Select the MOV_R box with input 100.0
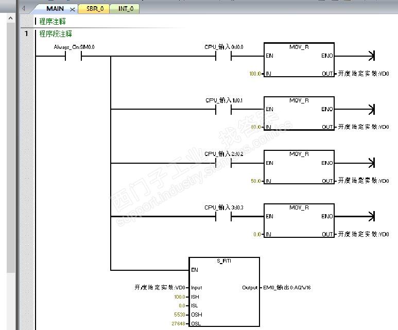This screenshot has width=398, height=330. 299,60
